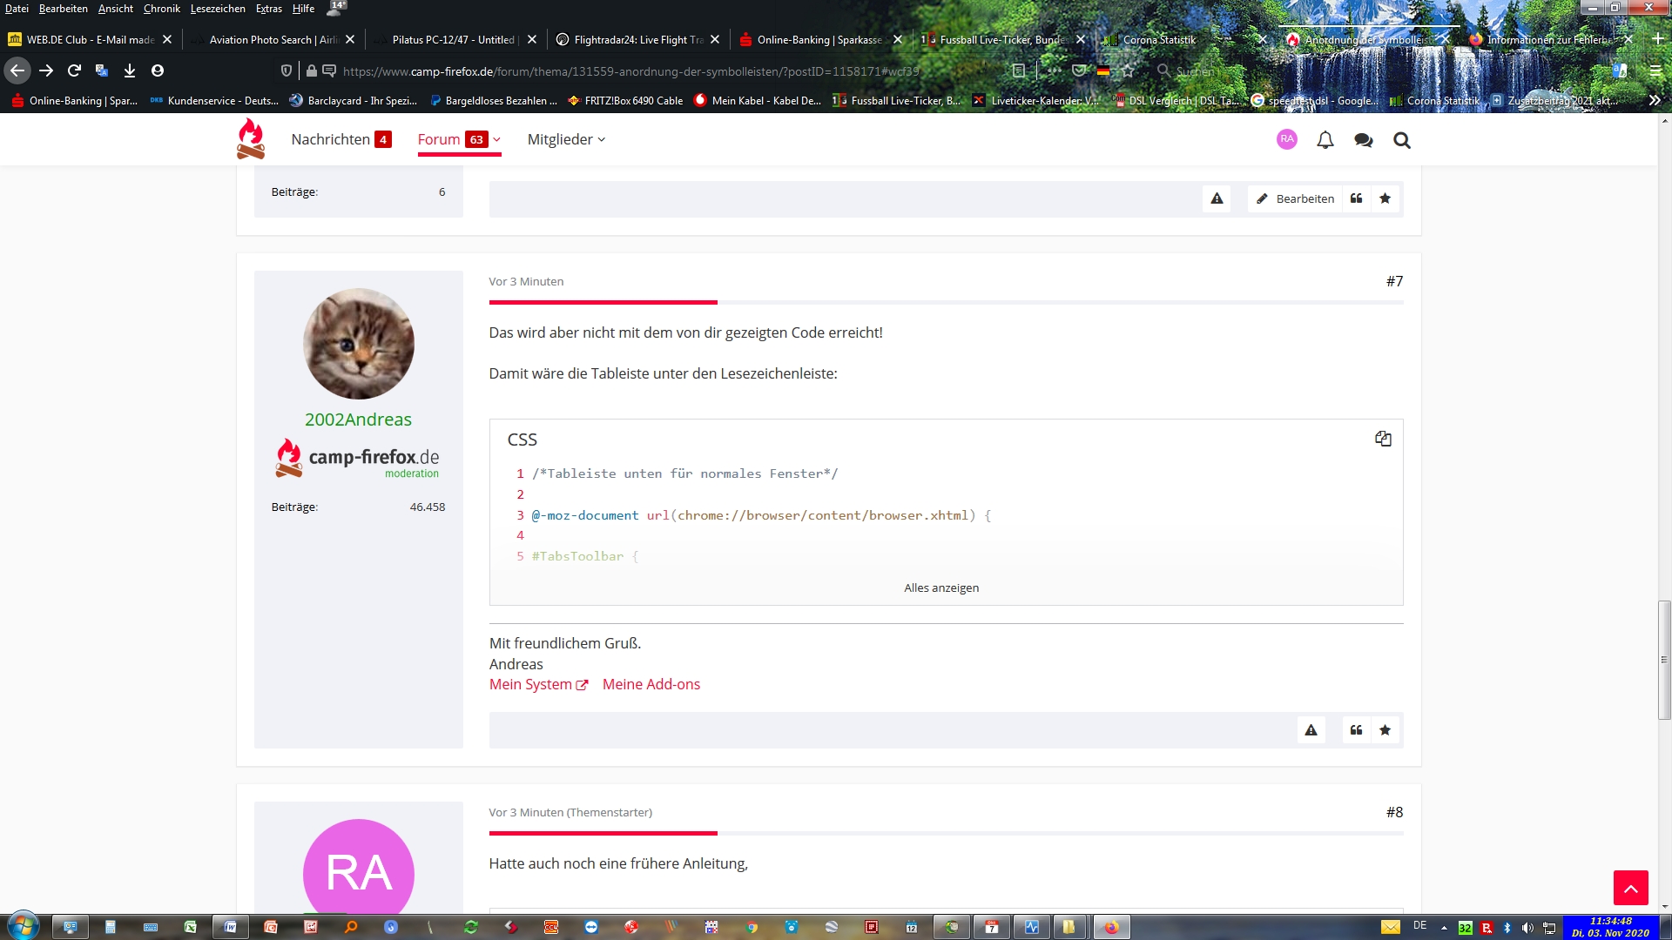Report post #7 with warning icon
Screen dimensions: 1672x940
pos(1311,730)
